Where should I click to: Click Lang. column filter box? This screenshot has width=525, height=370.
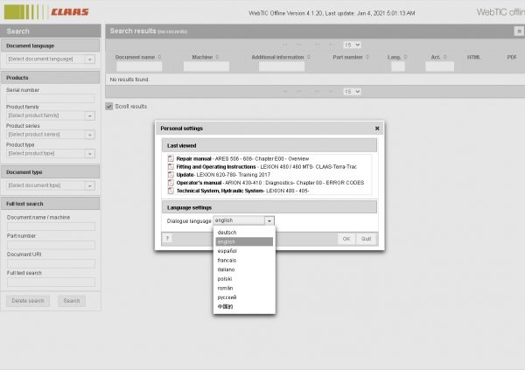398,66
